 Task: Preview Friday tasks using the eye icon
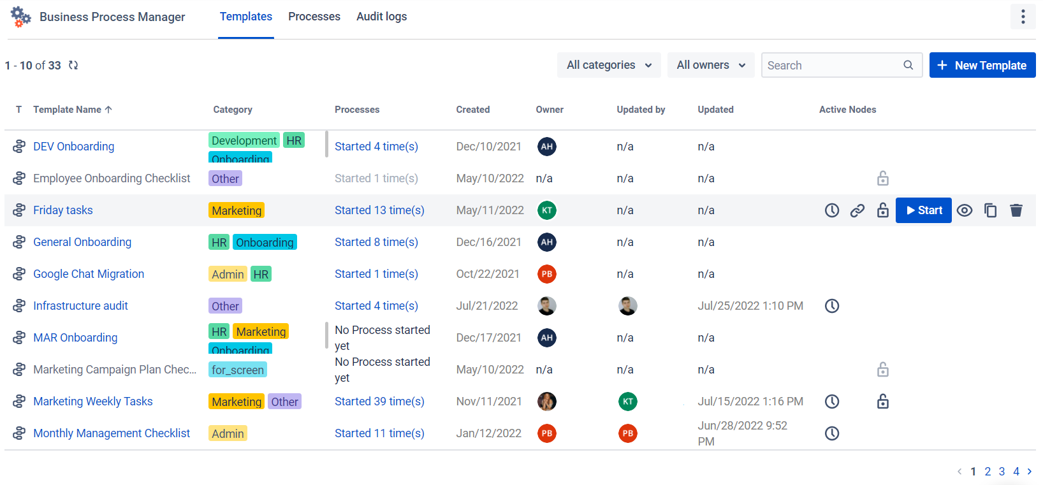coord(965,210)
